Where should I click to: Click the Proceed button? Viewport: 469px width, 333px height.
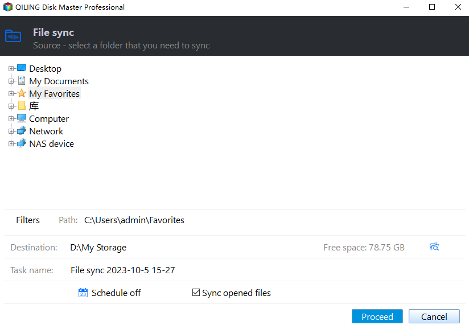tap(377, 316)
